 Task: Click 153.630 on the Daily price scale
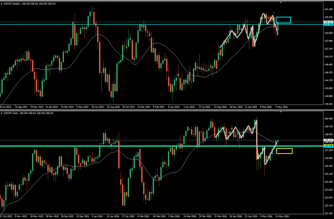click(329, 190)
